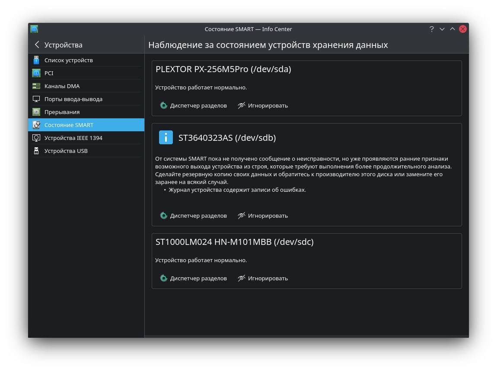Click the ST1000LM024 HN-M101MBB (/dev/sdc) heading
Viewport: 497px width, 371px height.
point(234,242)
